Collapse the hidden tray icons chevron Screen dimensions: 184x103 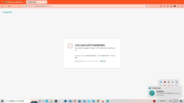[169, 101]
